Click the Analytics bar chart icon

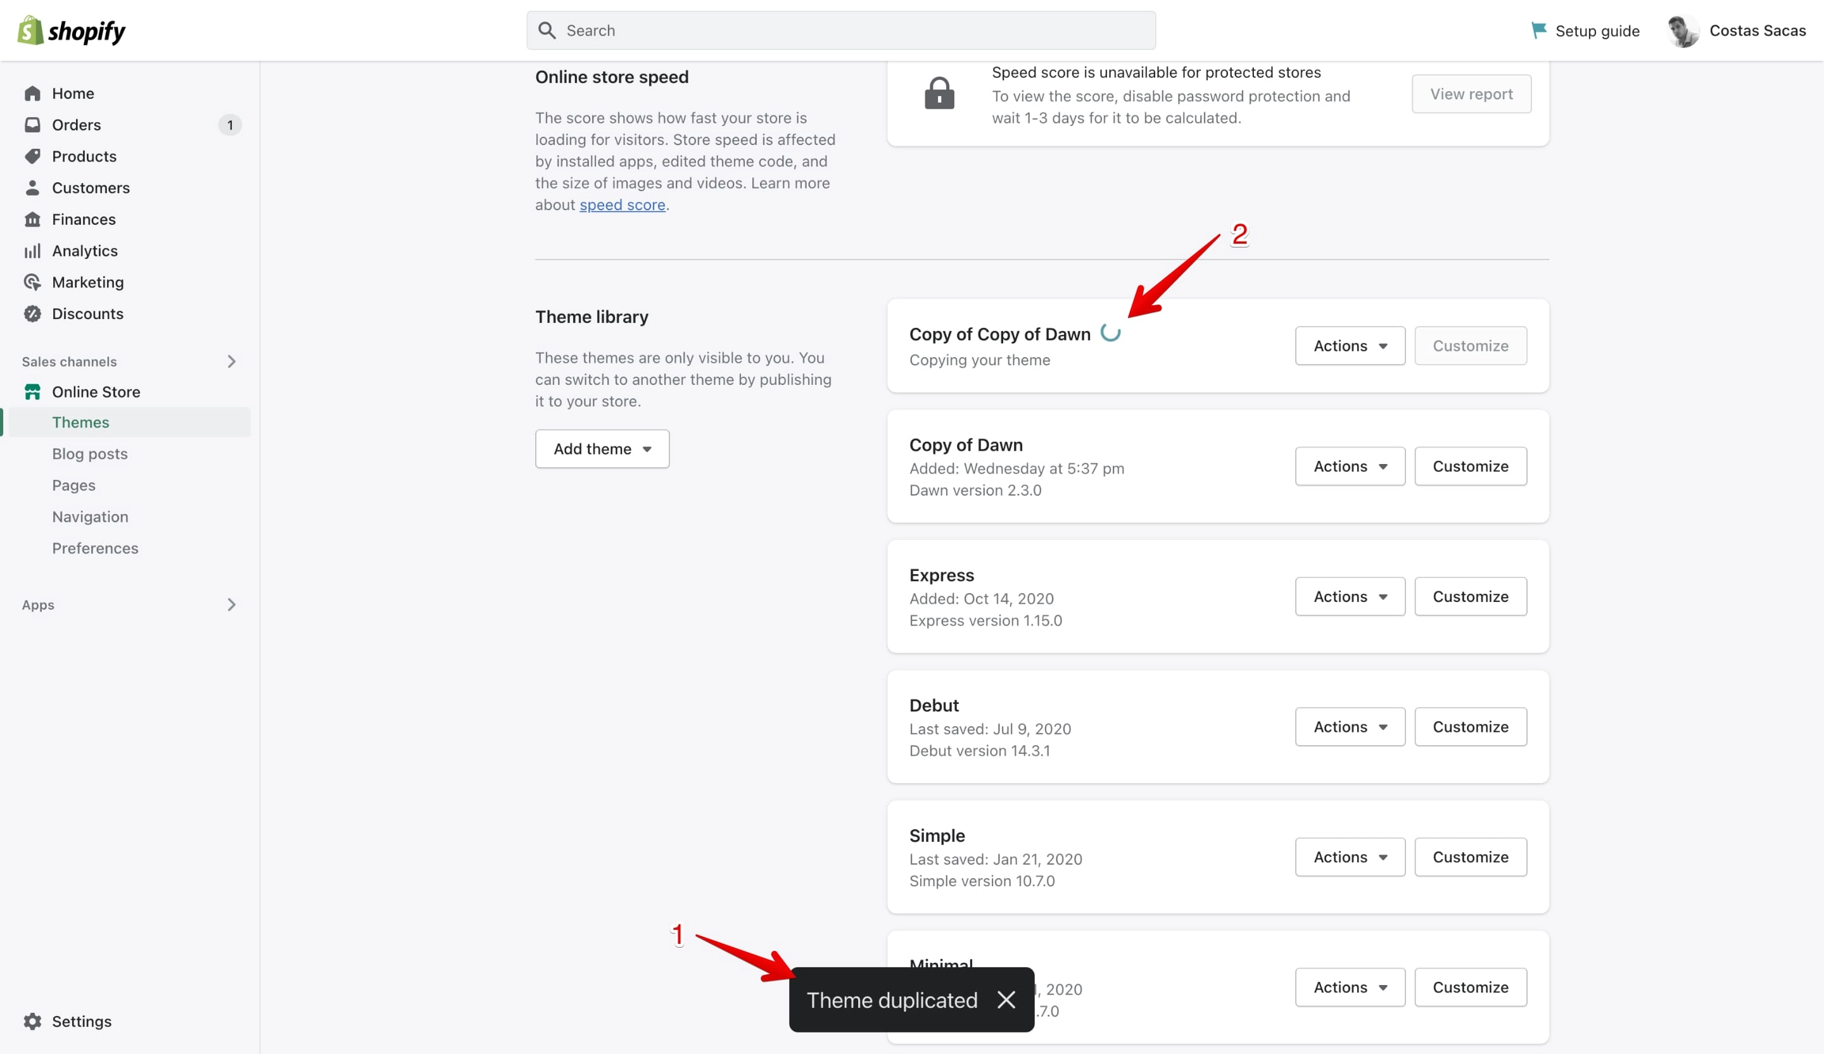click(32, 250)
